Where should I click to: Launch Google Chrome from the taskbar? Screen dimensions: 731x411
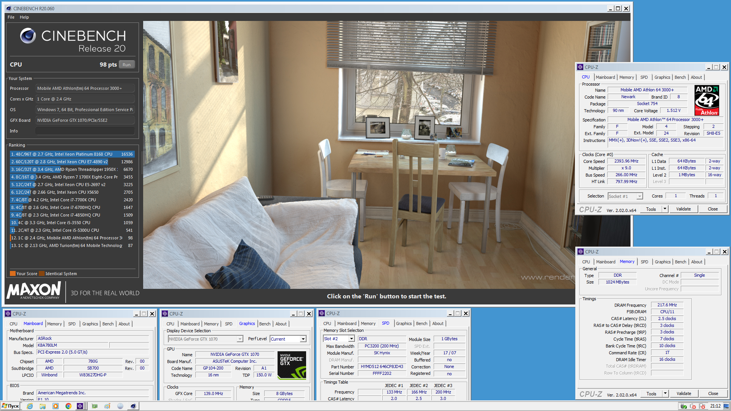click(68, 406)
